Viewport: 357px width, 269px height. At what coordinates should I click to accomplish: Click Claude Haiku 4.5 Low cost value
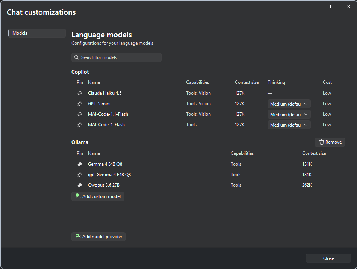[327, 93]
